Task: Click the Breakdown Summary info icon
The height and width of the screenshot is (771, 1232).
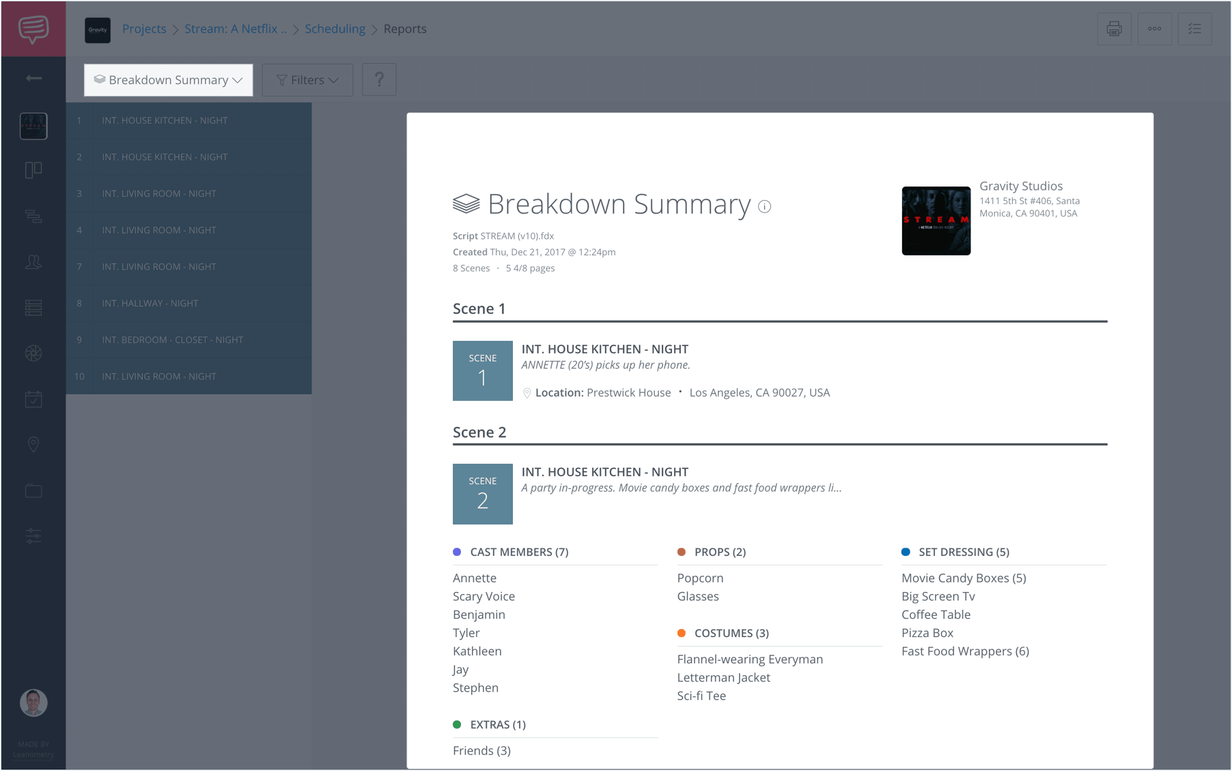Action: point(764,206)
